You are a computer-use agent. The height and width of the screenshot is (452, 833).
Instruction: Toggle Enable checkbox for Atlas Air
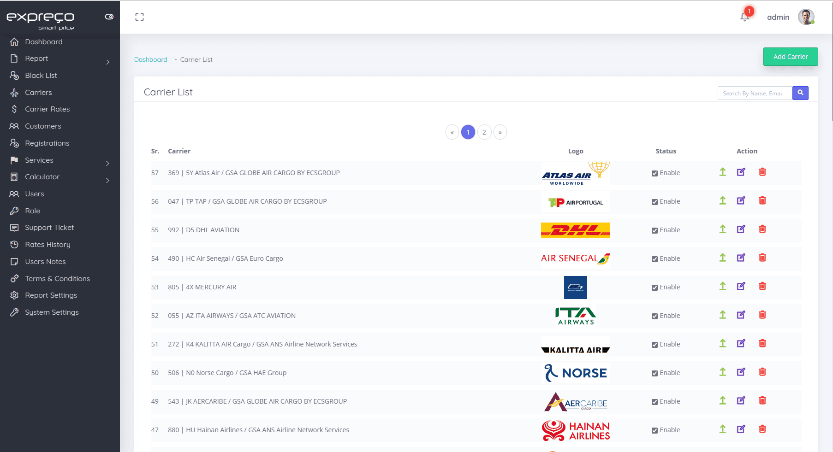(x=654, y=173)
